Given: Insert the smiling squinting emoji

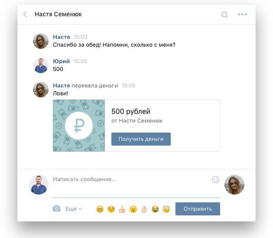Looking at the screenshot, I should click(x=111, y=209).
